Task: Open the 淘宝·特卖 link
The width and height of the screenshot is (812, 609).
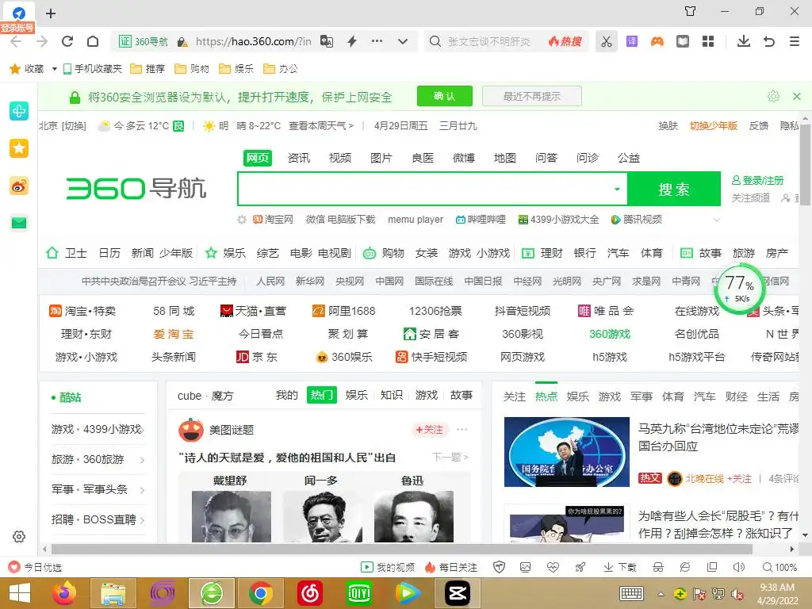Action: [82, 311]
